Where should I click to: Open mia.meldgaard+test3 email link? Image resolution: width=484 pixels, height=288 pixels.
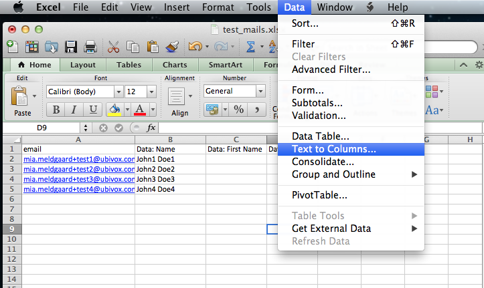click(x=79, y=179)
